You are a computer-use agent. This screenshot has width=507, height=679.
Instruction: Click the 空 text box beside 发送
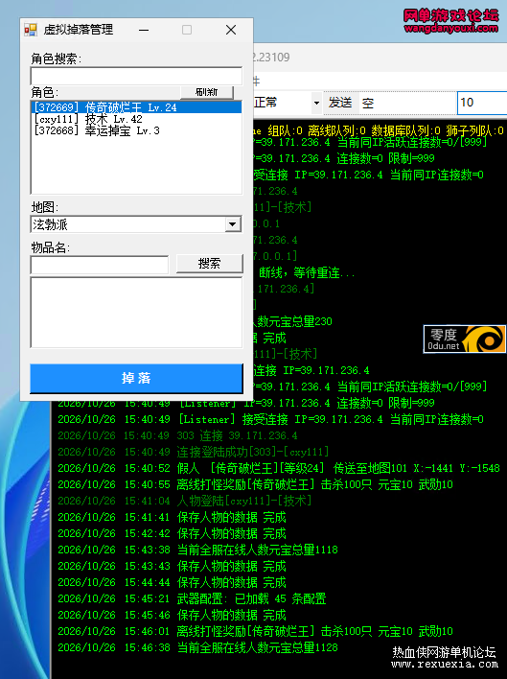pos(407,103)
